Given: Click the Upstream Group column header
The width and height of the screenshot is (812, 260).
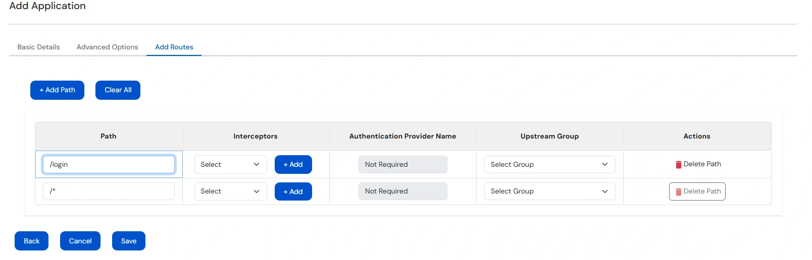Looking at the screenshot, I should [x=549, y=136].
